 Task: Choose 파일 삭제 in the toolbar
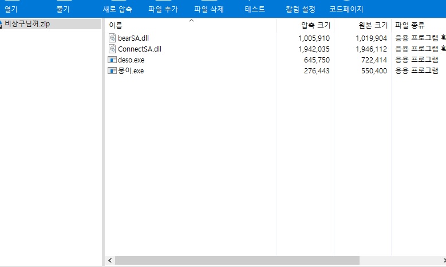point(209,9)
